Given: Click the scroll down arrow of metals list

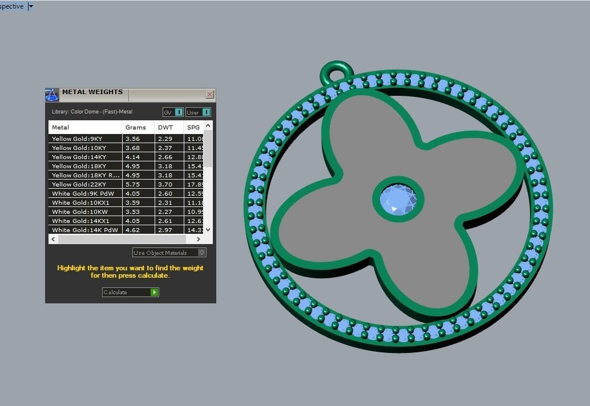Looking at the screenshot, I should coord(208,230).
